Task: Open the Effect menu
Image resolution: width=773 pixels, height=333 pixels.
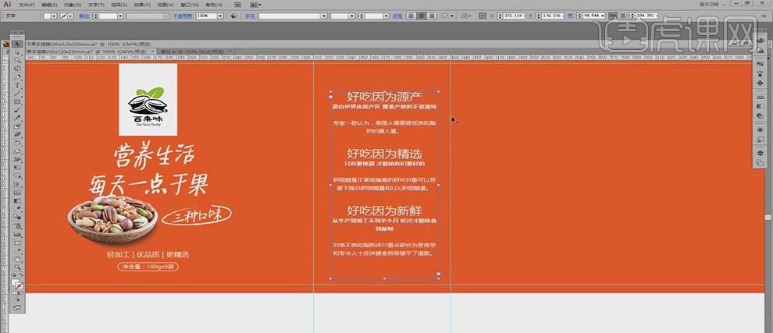Action: tap(143, 5)
